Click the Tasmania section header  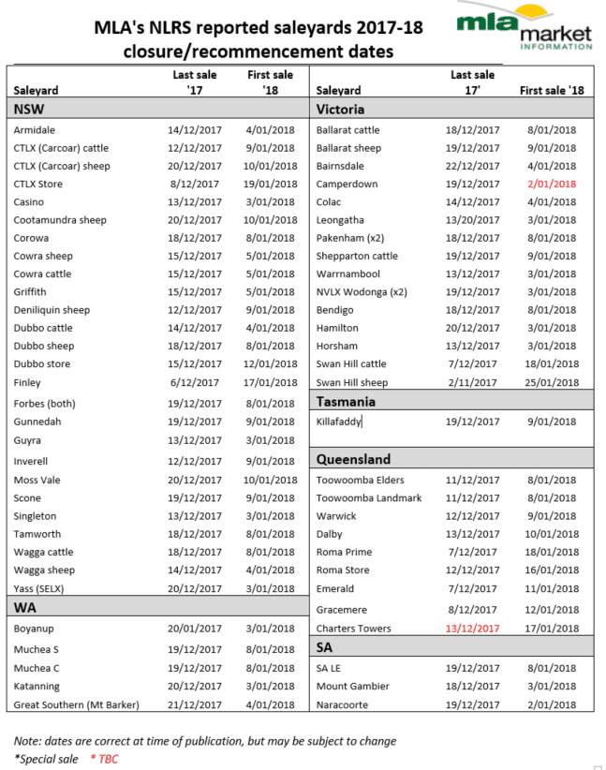(451, 401)
